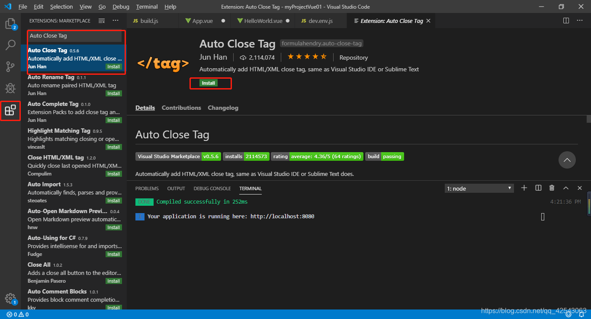Screen dimensions: 591x319
Task: Open the Source Control view
Action: [10, 66]
